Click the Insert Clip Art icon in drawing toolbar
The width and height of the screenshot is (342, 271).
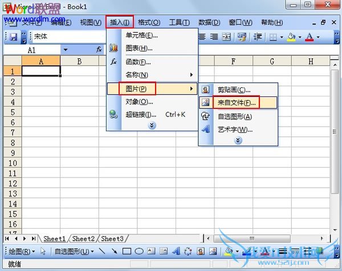coord(201,252)
